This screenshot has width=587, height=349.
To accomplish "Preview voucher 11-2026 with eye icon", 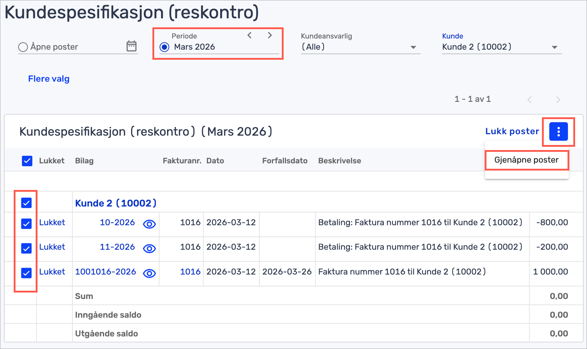I will pos(149,249).
